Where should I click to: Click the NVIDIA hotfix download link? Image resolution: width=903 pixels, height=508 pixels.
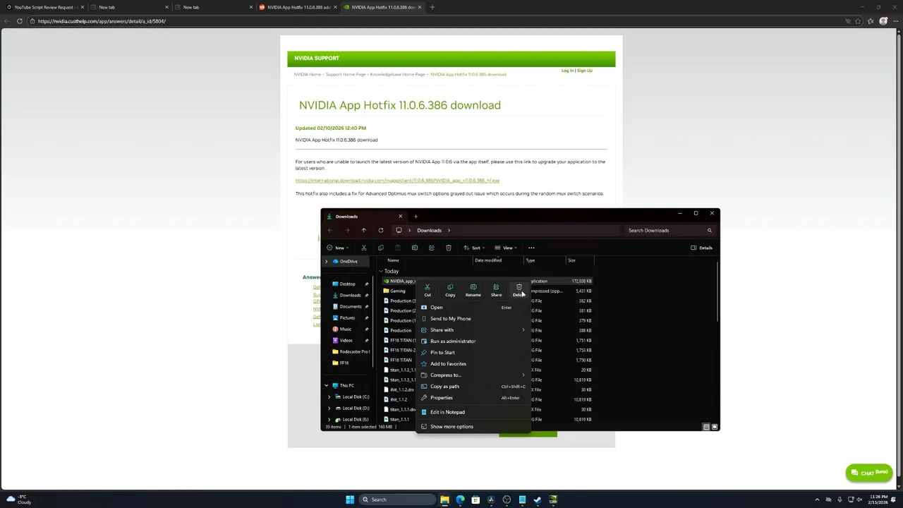(x=397, y=181)
